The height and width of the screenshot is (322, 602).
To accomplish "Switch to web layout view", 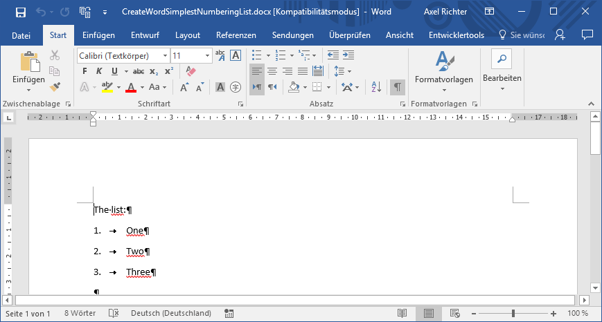I will (x=455, y=314).
